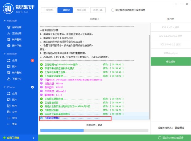This screenshot has height=141, width=191.
Task: Switch to the 高级玩家 tab
Action: pos(82,10)
